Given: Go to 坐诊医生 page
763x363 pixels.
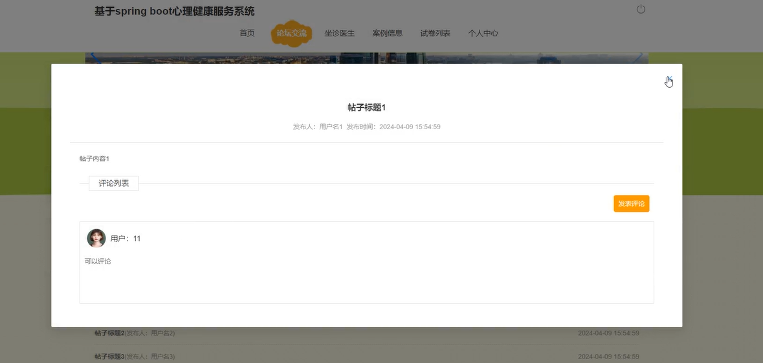Looking at the screenshot, I should click(x=340, y=33).
